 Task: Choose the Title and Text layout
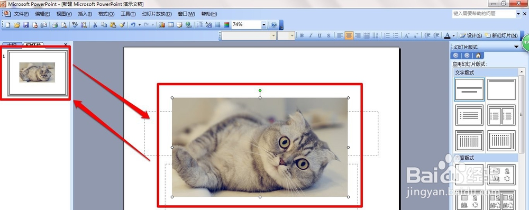pos(469,115)
